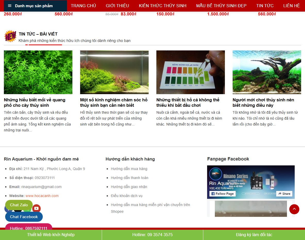This screenshot has height=240, width=305.
Task: Open the KIẾN THỨC THỦY SINH menu item
Action: [162, 5]
